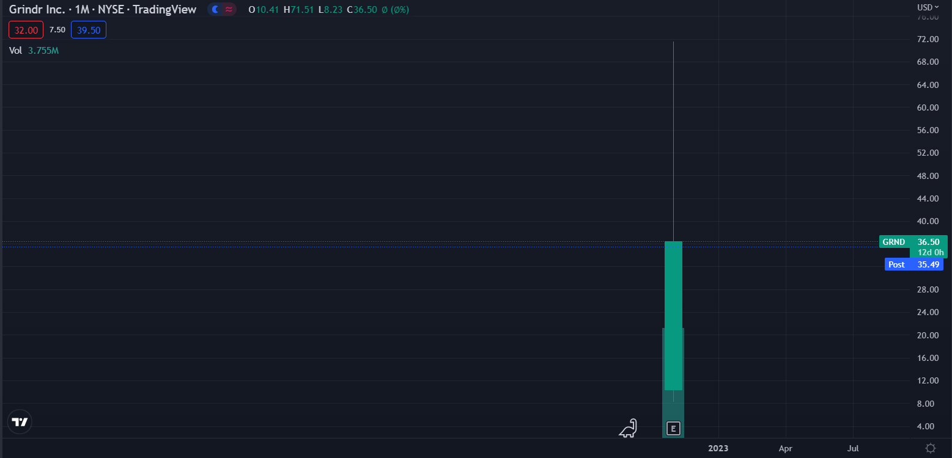
Task: Click the blue 39.50 buy price button
Action: click(89, 30)
